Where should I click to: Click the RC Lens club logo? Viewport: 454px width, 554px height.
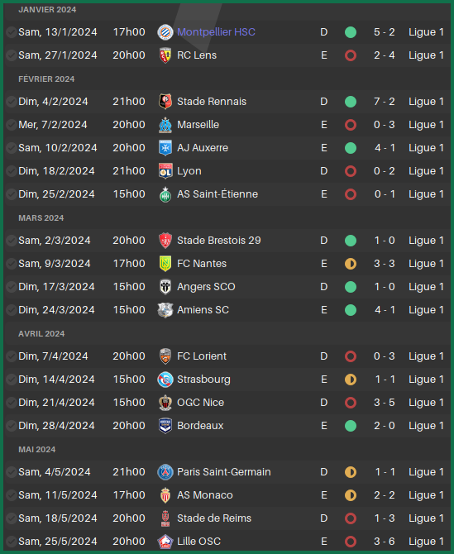(x=165, y=55)
